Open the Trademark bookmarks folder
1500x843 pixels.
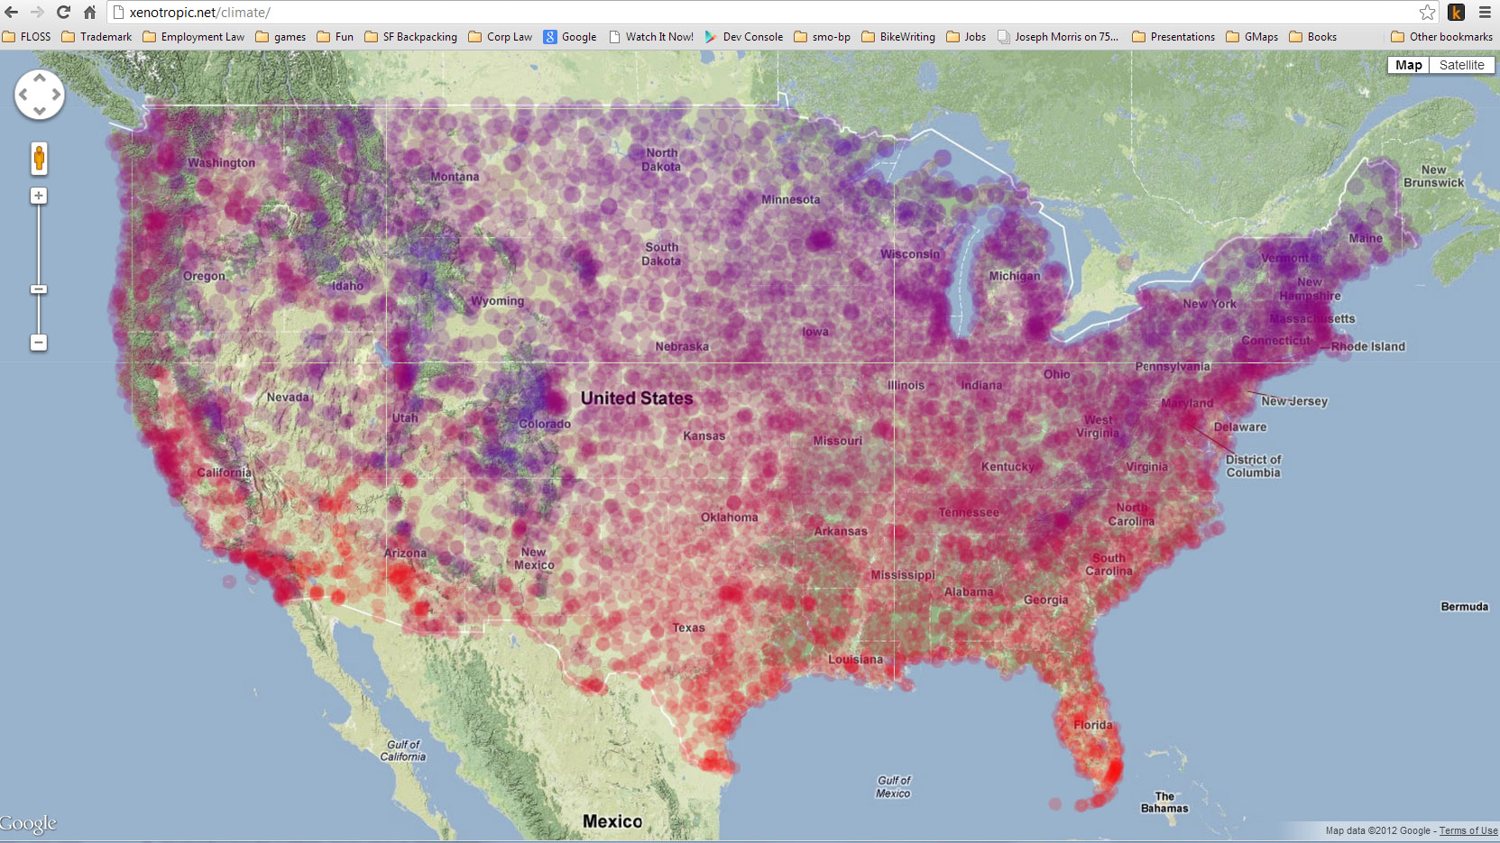click(x=97, y=37)
